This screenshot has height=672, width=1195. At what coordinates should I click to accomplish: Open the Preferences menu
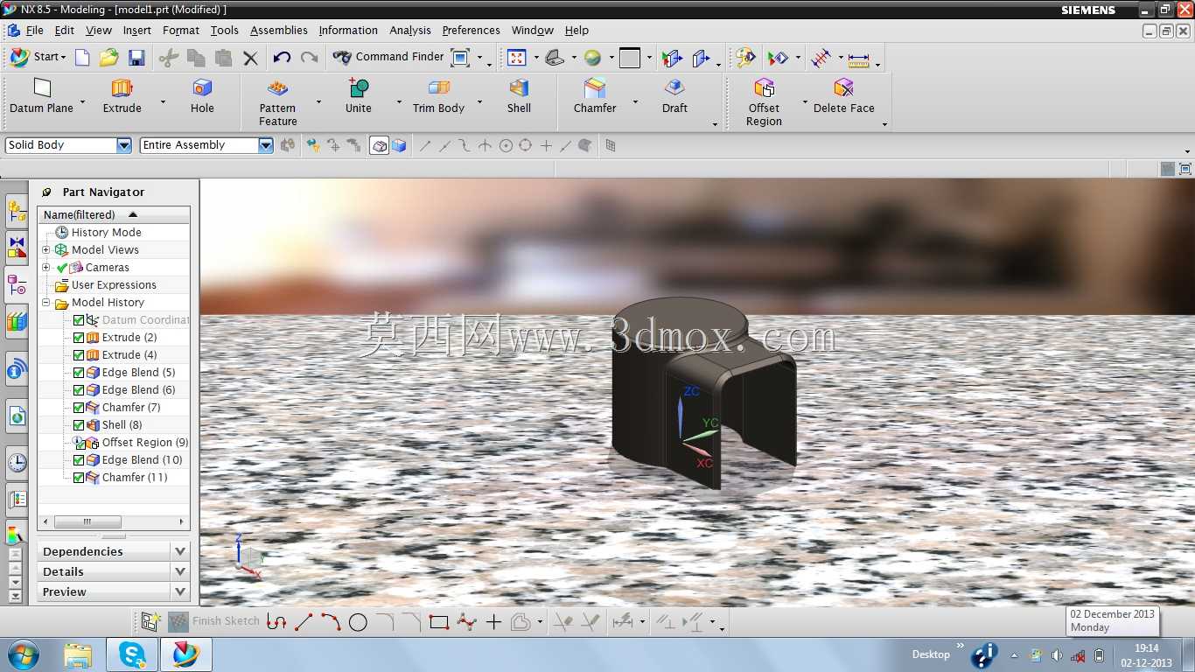(x=471, y=30)
